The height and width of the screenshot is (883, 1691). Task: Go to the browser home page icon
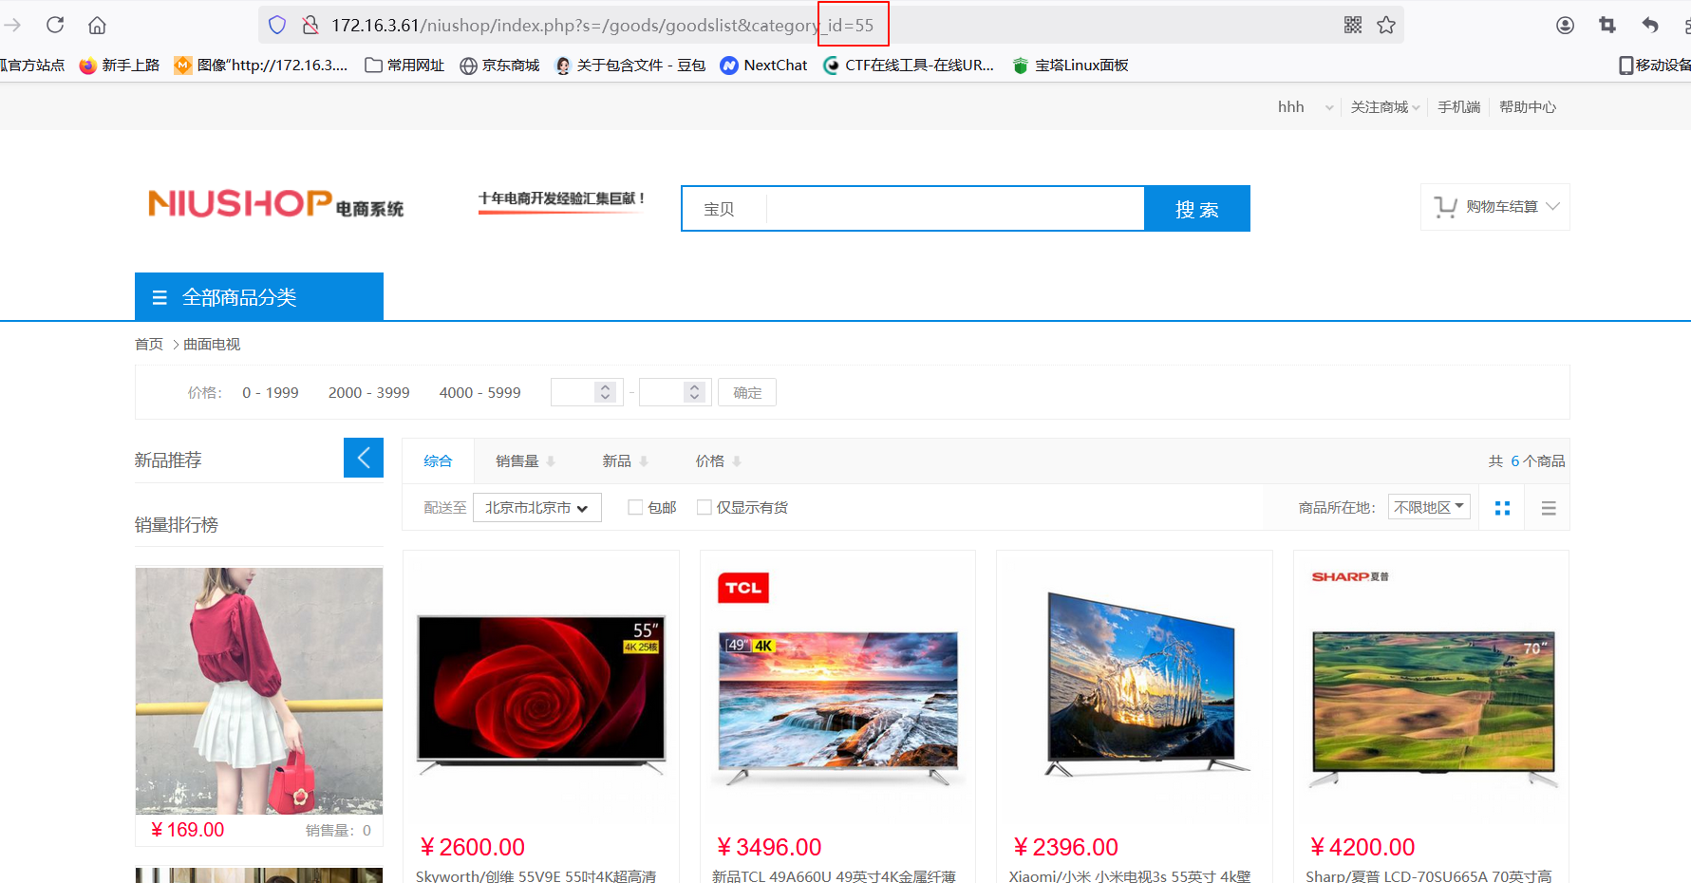pos(97,25)
